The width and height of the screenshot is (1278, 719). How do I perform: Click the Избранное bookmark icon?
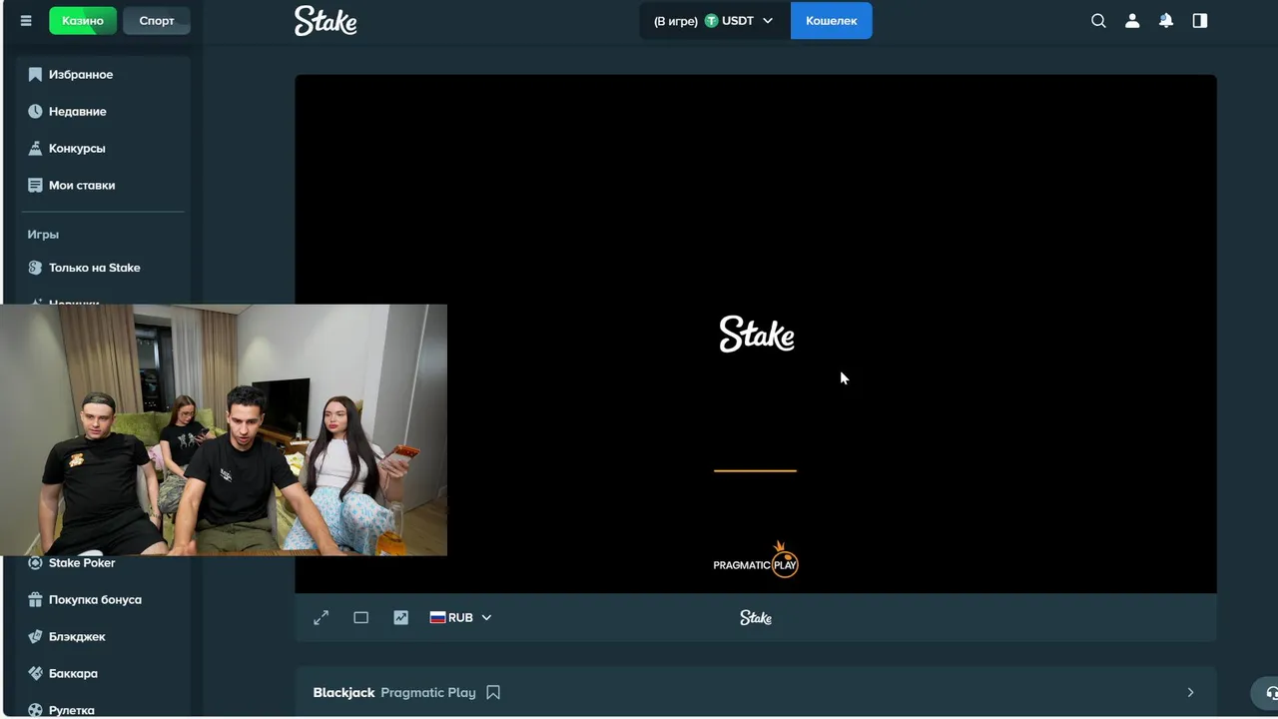[35, 75]
